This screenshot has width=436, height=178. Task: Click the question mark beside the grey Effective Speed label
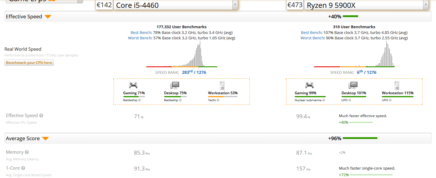click(41, 116)
